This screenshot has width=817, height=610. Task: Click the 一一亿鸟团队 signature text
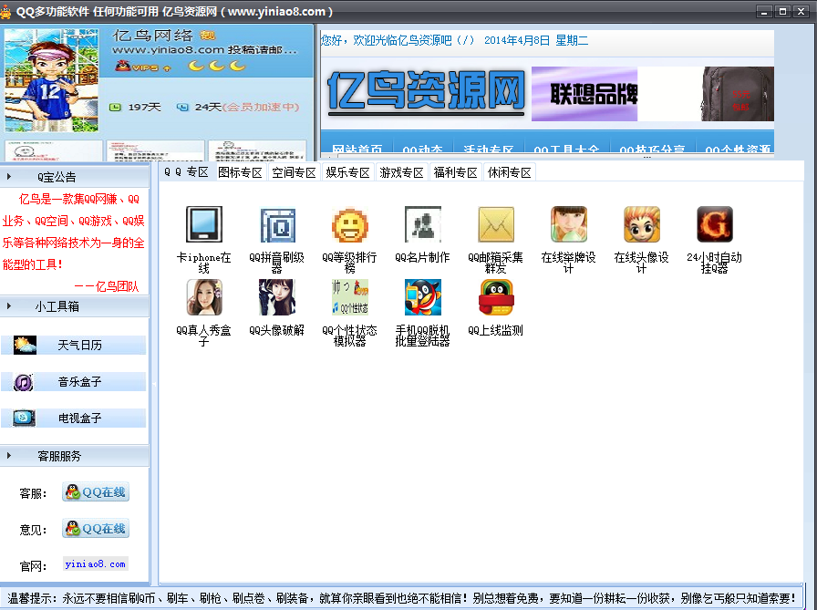click(107, 286)
